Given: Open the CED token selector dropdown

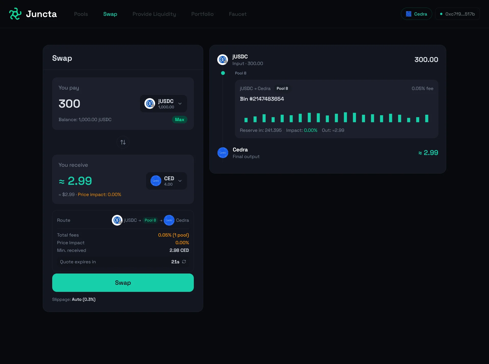Looking at the screenshot, I should point(167,181).
